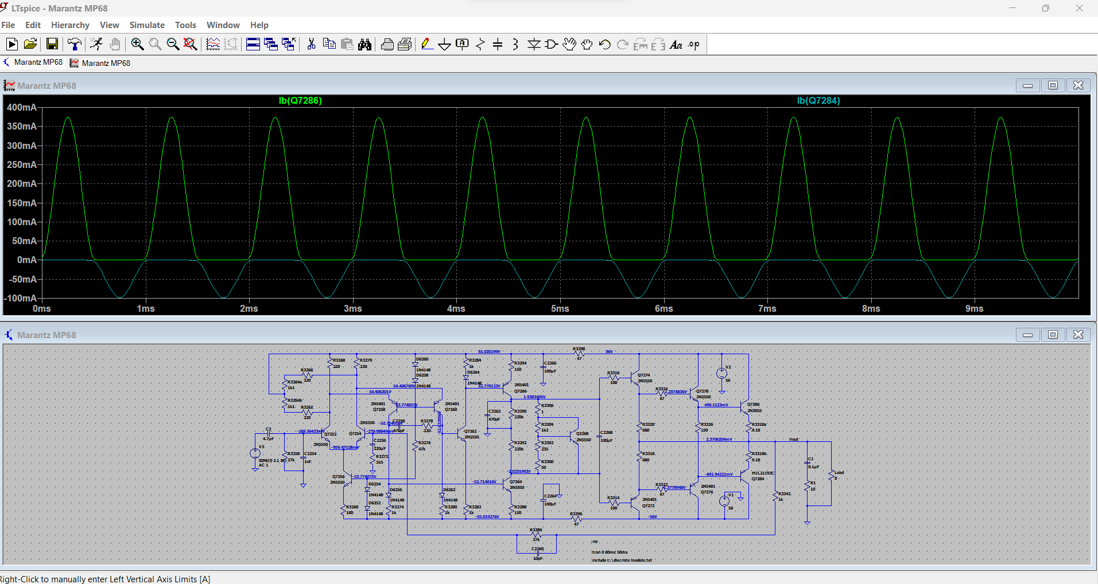Open the View menu

[109, 25]
